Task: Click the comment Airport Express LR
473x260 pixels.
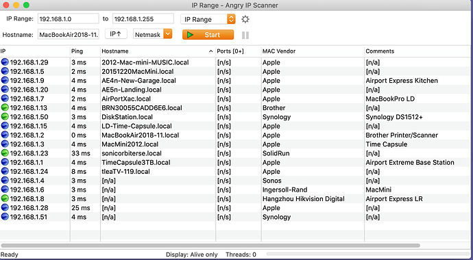Action: (394, 198)
